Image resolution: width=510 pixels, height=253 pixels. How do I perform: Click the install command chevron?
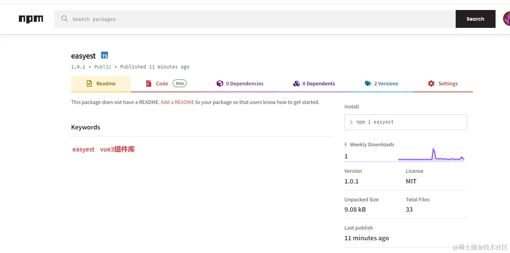tap(351, 122)
